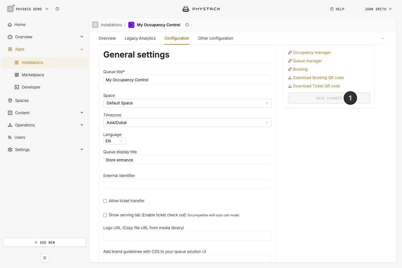The width and height of the screenshot is (402, 268).
Task: Click the Home icon in sidebar
Action: coord(10,25)
